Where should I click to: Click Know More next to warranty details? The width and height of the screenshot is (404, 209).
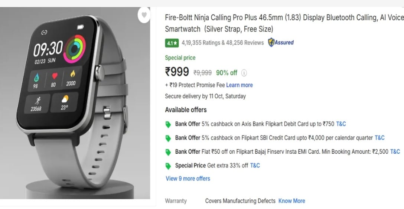[291, 201]
